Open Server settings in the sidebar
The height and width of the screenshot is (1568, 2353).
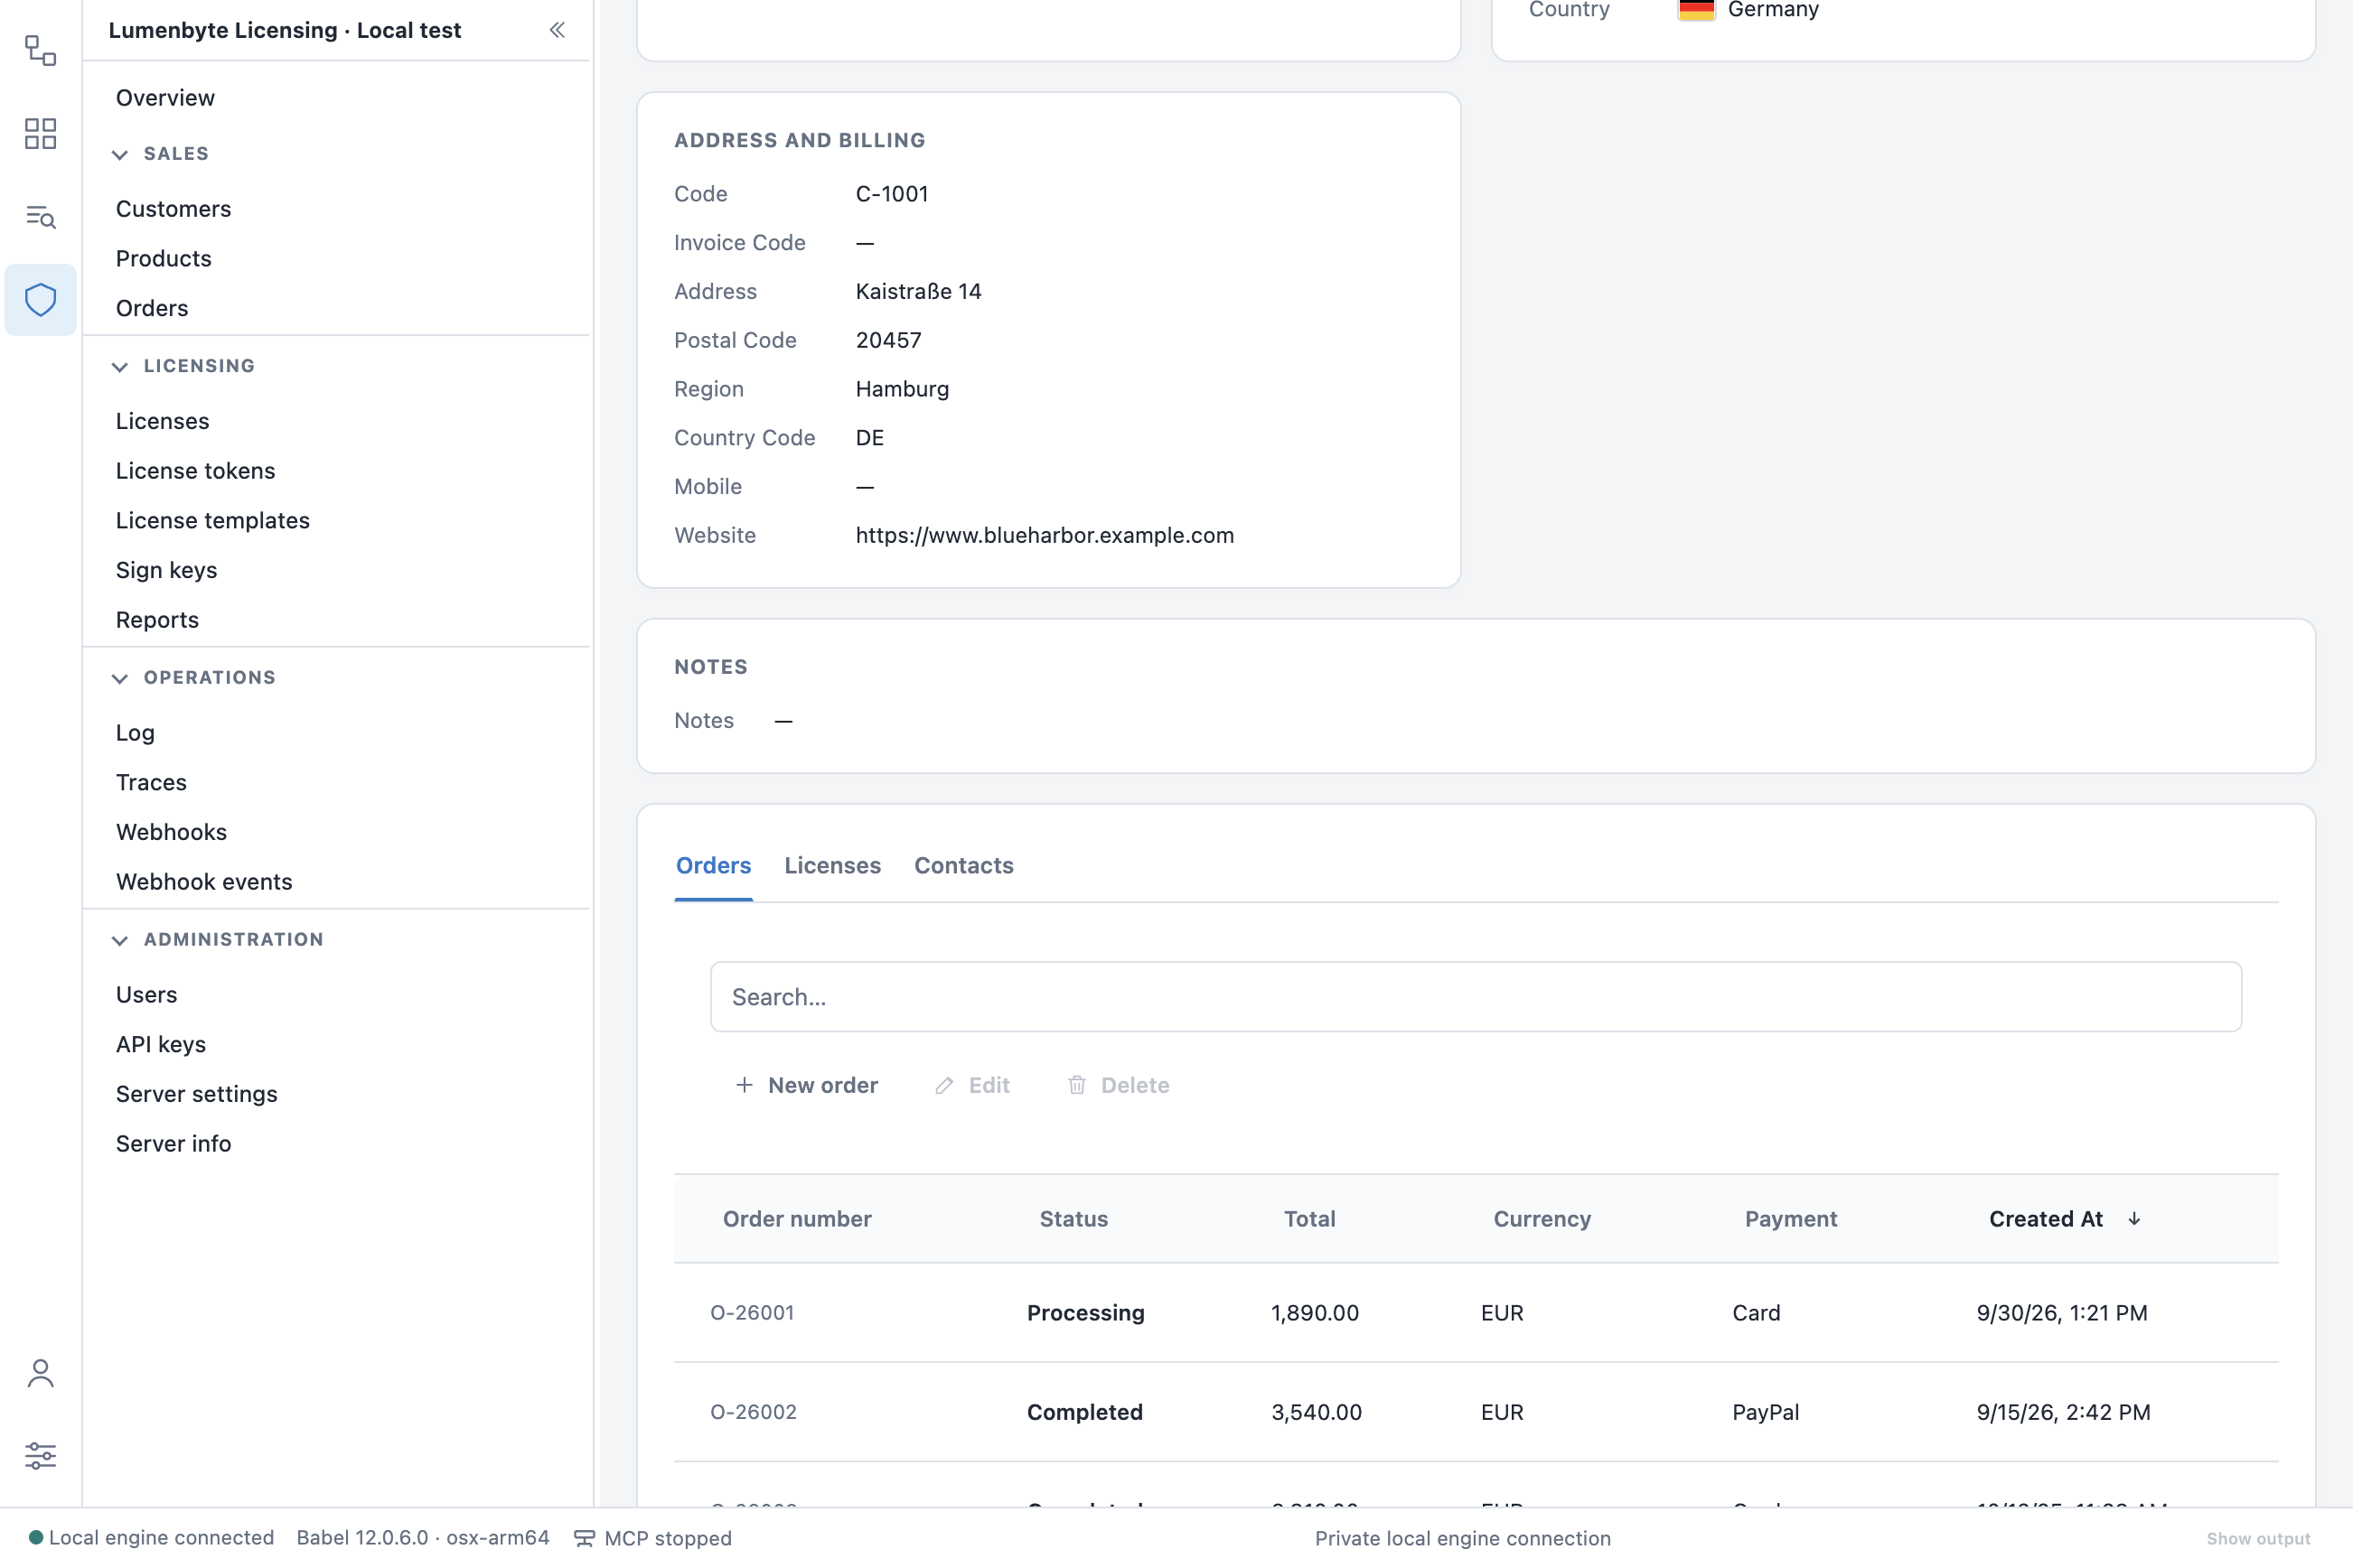click(196, 1094)
